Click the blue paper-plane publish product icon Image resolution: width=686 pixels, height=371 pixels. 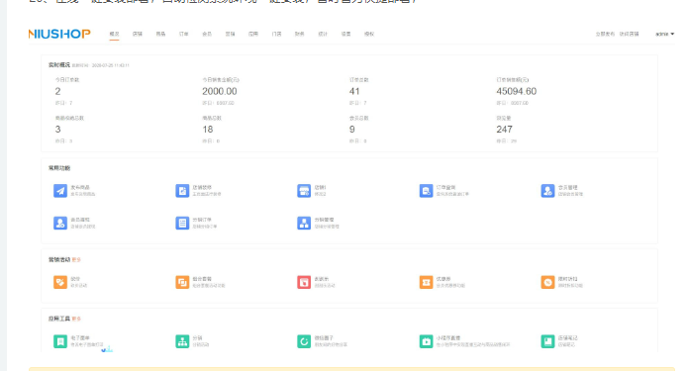click(x=60, y=191)
